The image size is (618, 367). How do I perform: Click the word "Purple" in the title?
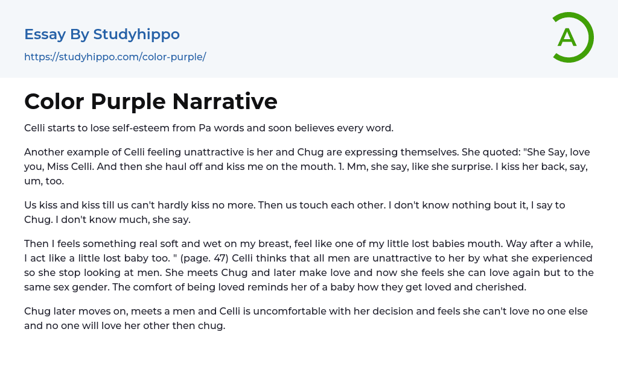coord(128,101)
